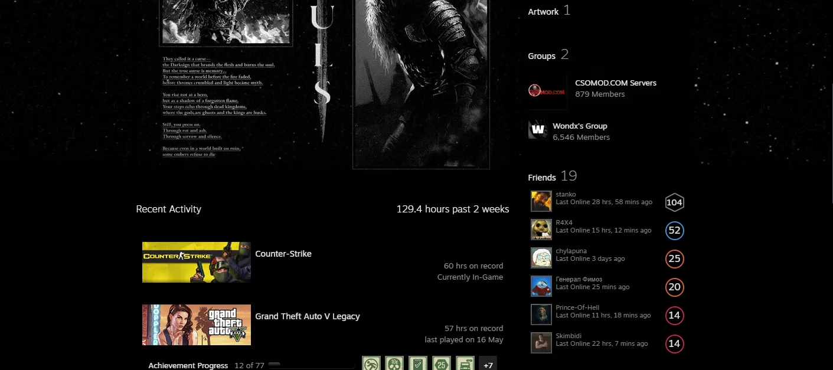Image resolution: width=833 pixels, height=370 pixels.
Task: Open the Groups section link
Action: [x=541, y=56]
